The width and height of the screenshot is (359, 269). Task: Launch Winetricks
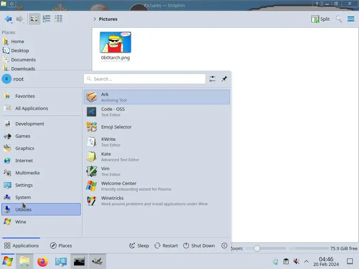pos(157,201)
